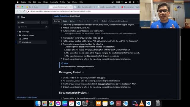Add a file with the plus button

pyautogui.click(x=43, y=23)
